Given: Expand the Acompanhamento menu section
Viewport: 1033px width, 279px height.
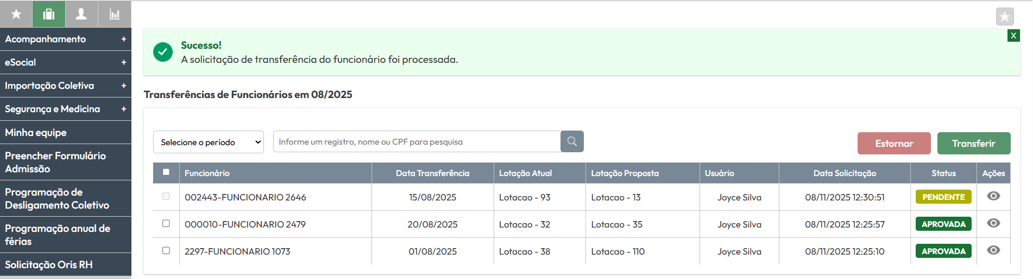Looking at the screenshot, I should (x=65, y=39).
